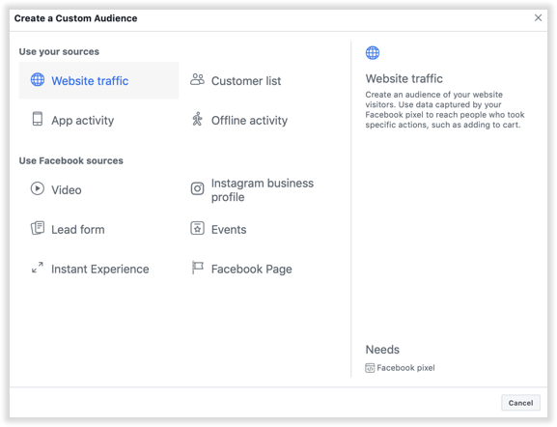Choose the Lead form source
557x427 pixels.
click(98, 229)
